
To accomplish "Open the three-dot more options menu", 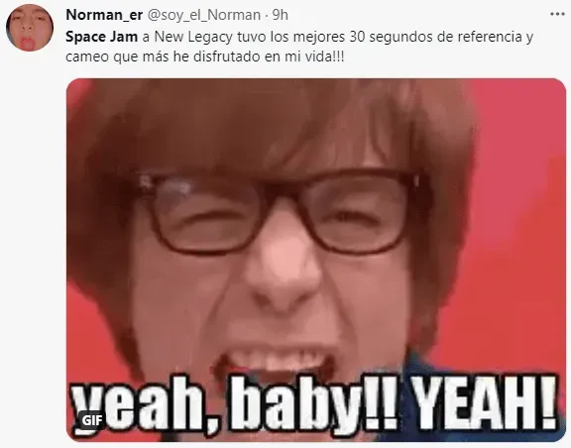I will click(x=557, y=14).
